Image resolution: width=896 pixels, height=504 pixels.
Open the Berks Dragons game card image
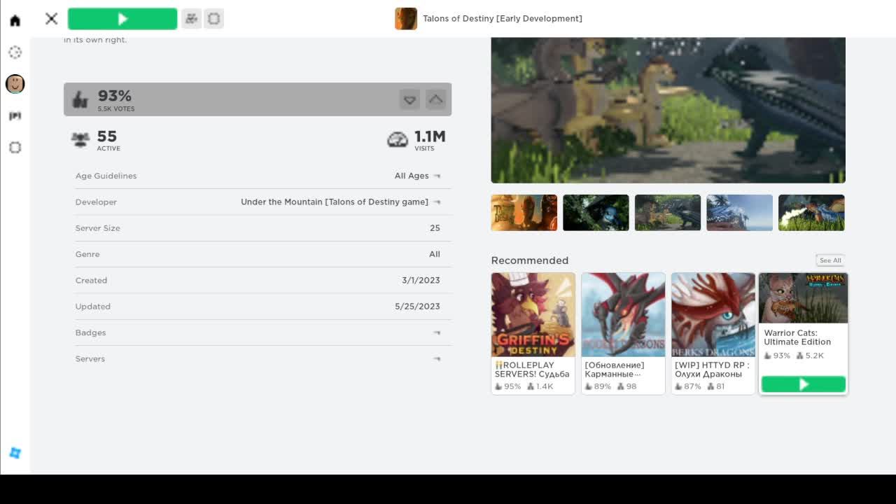pyautogui.click(x=713, y=315)
